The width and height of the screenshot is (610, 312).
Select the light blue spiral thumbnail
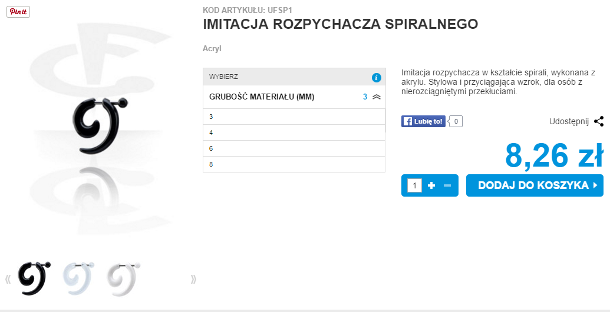click(78, 277)
